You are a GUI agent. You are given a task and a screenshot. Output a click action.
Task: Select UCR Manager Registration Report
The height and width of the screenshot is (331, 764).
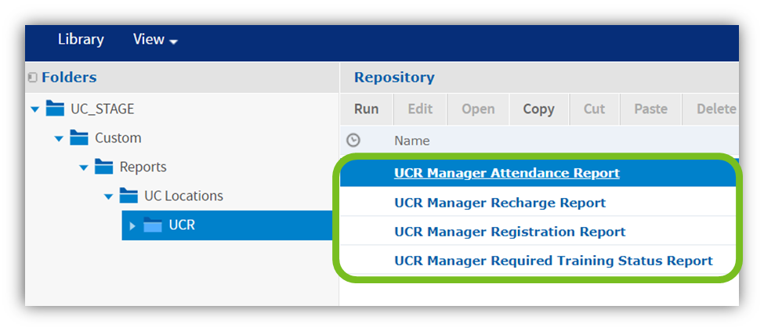pos(509,232)
